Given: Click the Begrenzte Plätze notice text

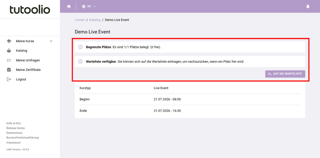Looking at the screenshot, I should click(x=123, y=47).
